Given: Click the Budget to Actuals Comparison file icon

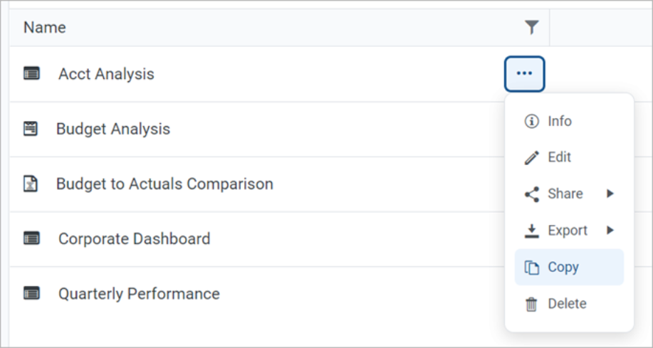Looking at the screenshot, I should click(31, 184).
